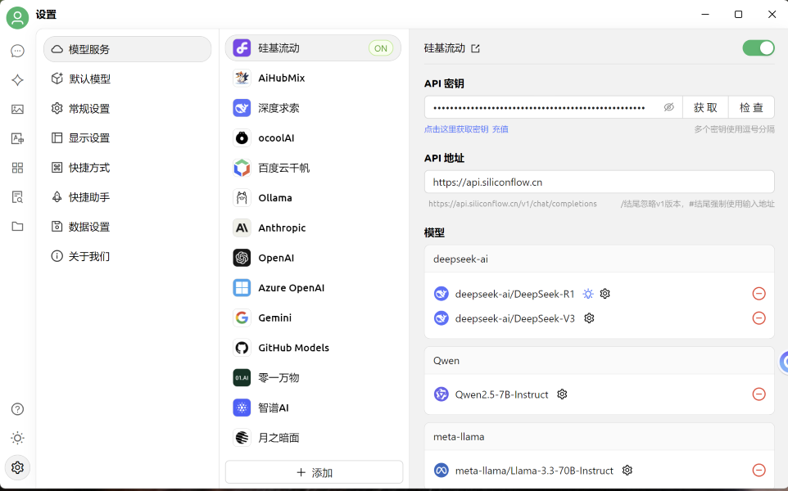Click the 检查 button for API key
The height and width of the screenshot is (491, 788).
(x=751, y=107)
